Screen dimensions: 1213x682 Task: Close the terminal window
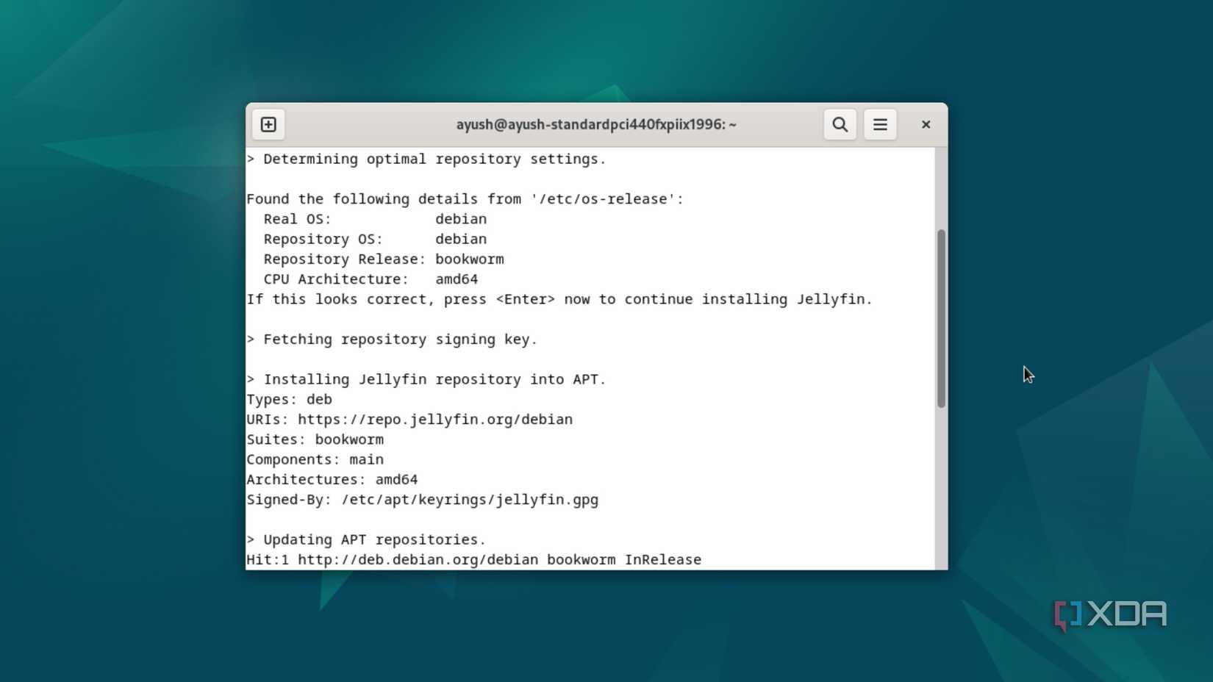click(x=925, y=124)
